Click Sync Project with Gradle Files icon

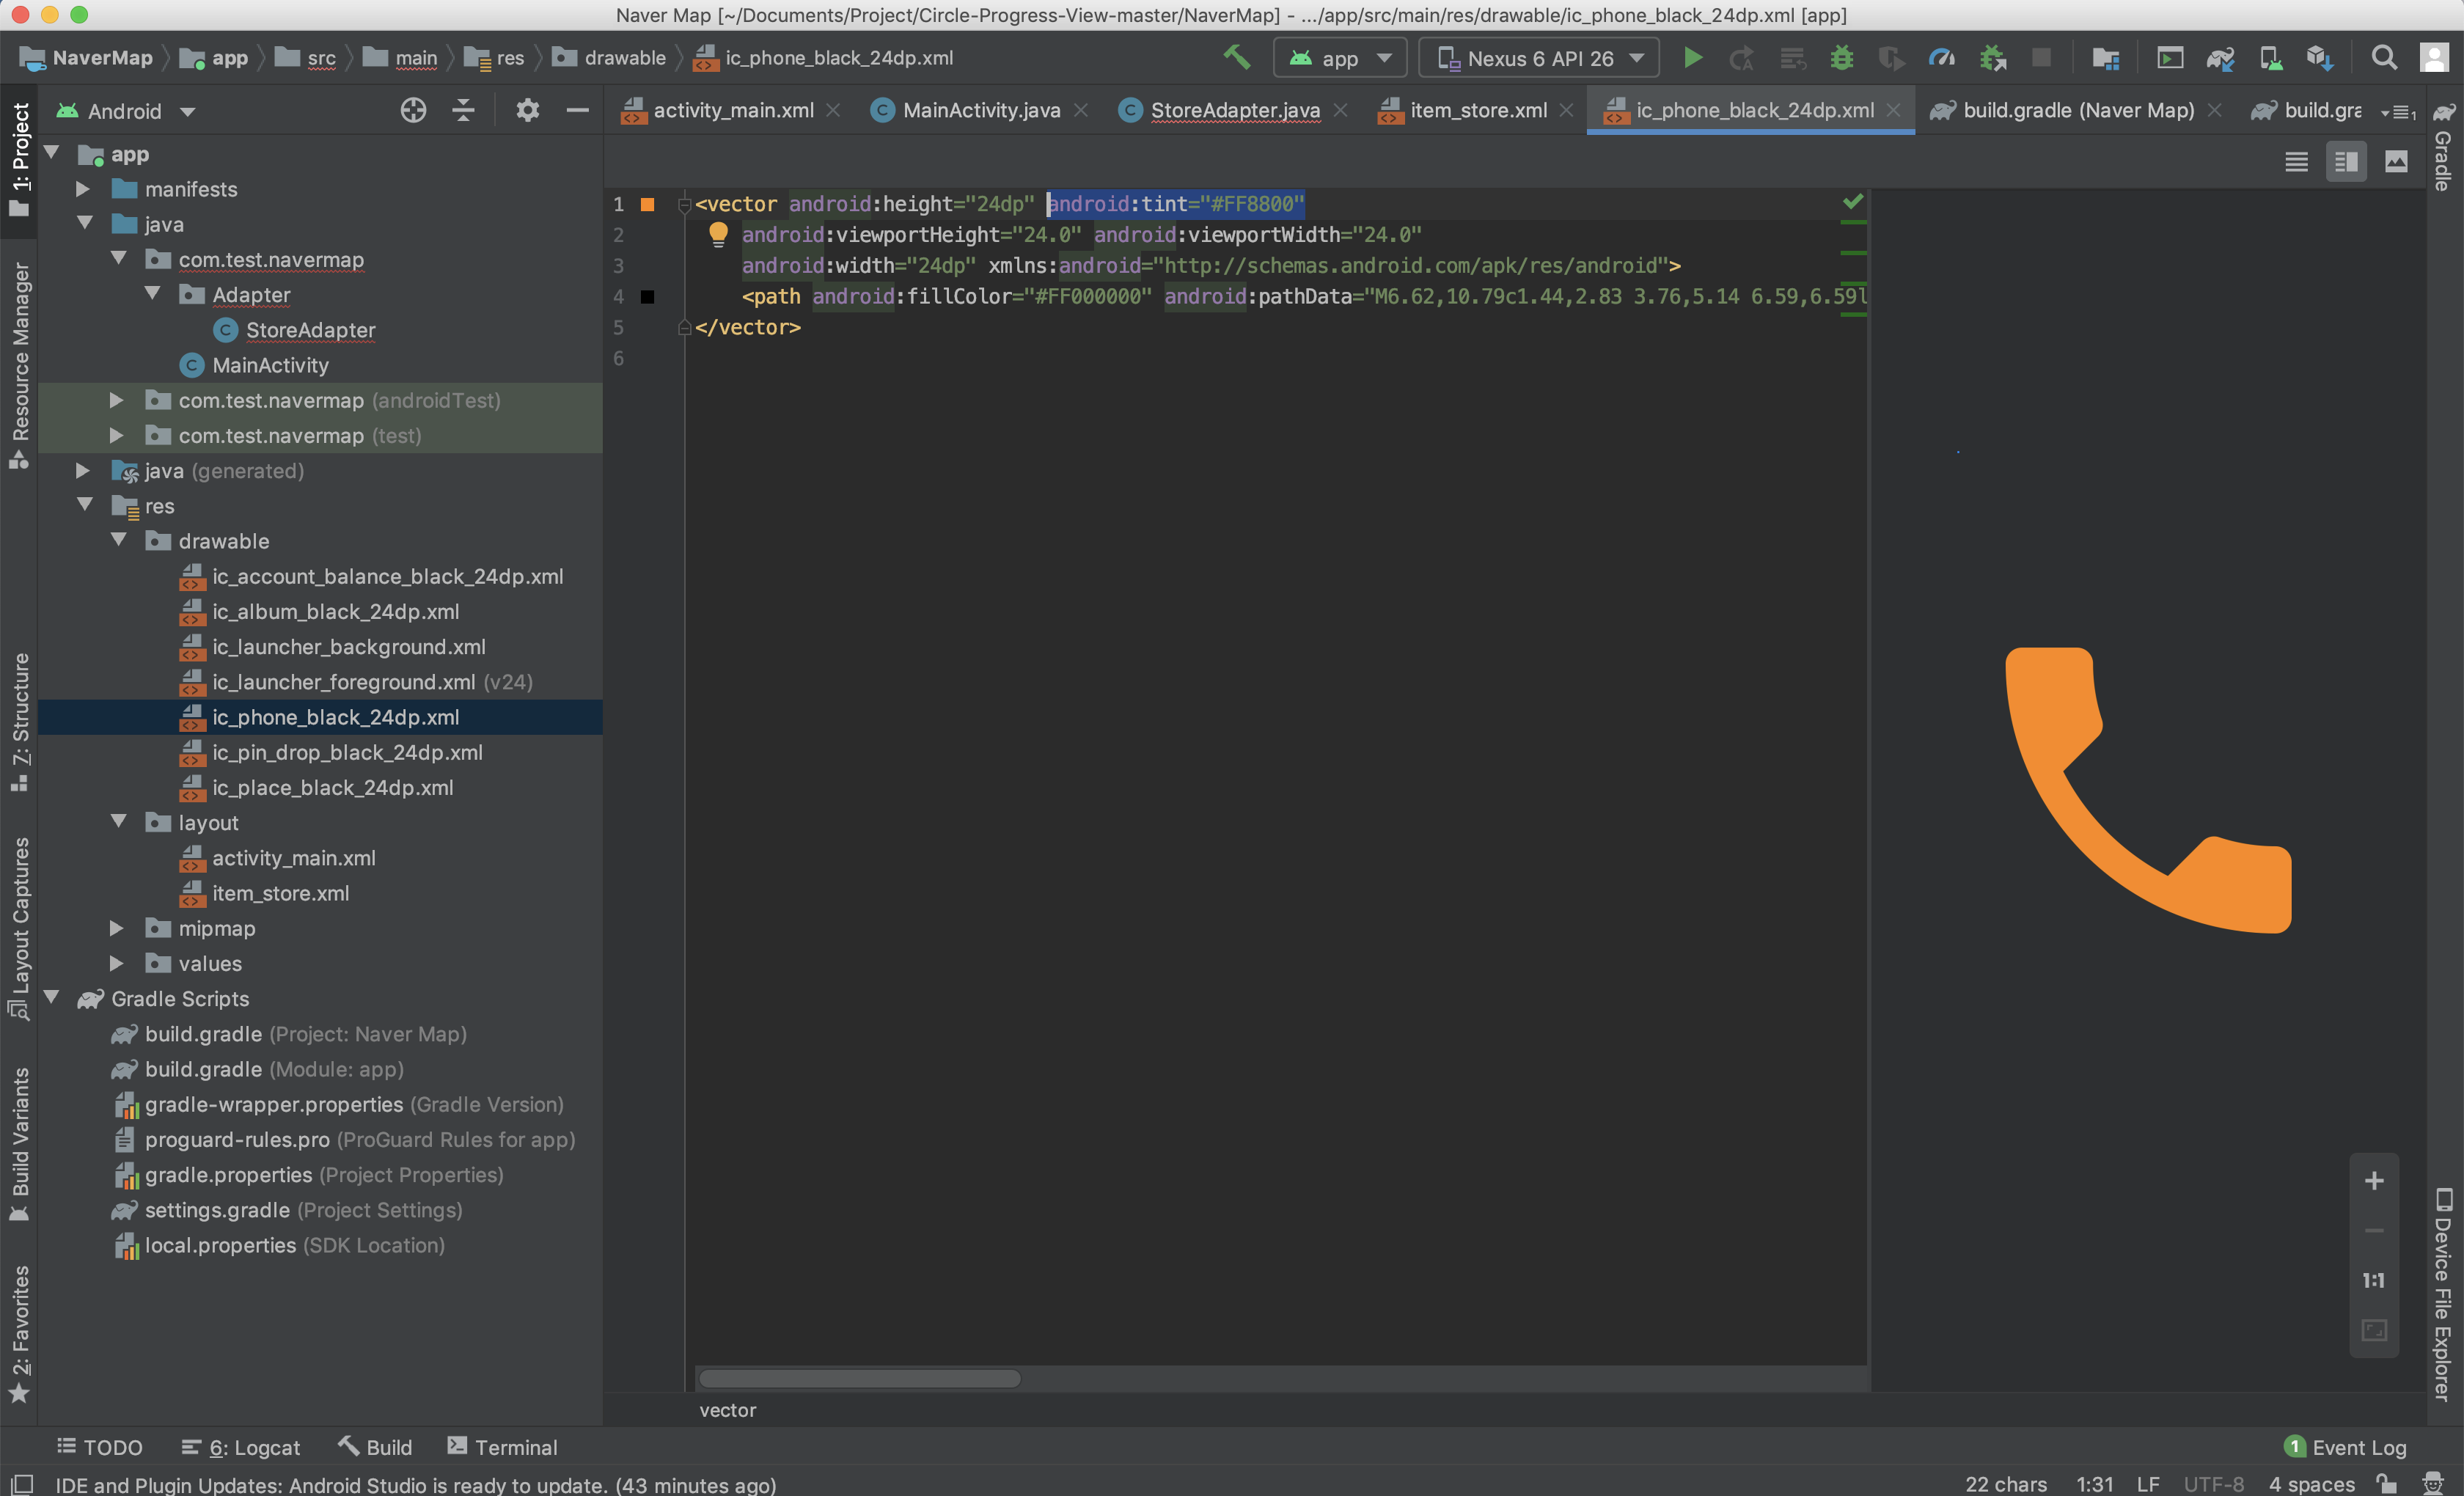2220,58
